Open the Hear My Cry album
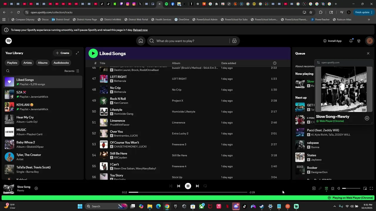 click(43, 119)
